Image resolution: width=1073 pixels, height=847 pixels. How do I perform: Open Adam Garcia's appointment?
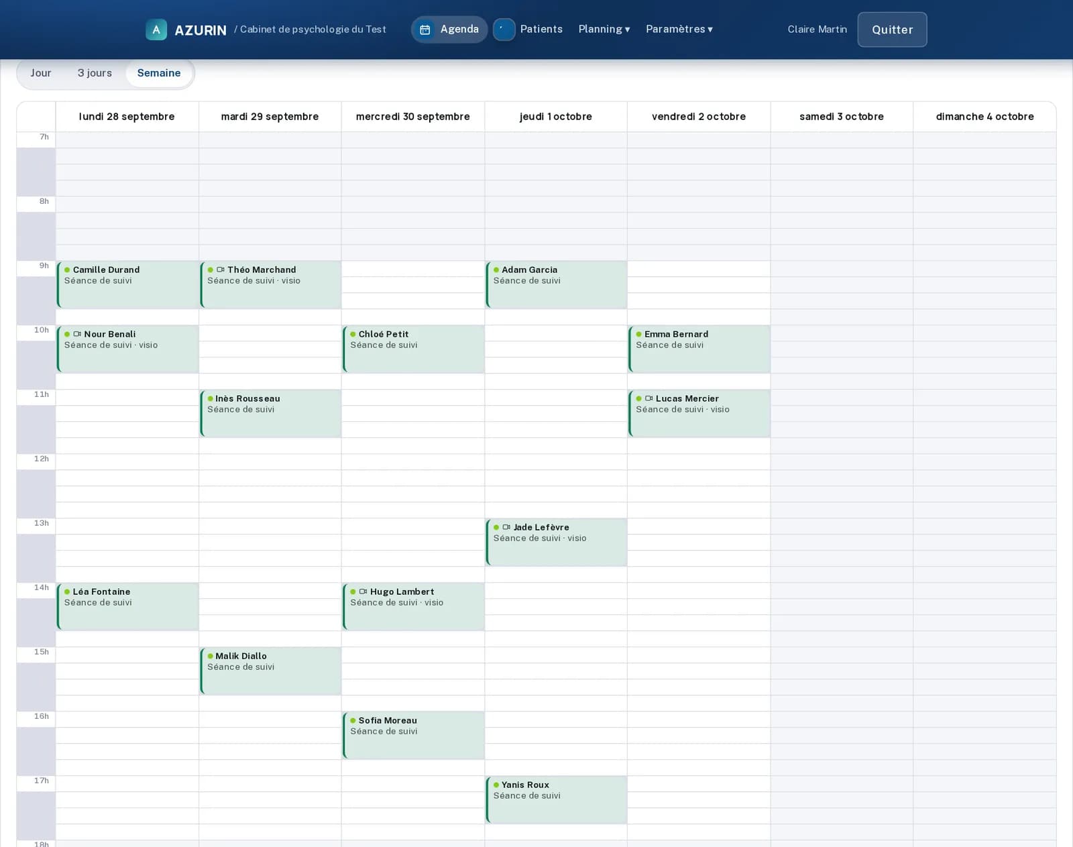(x=557, y=284)
